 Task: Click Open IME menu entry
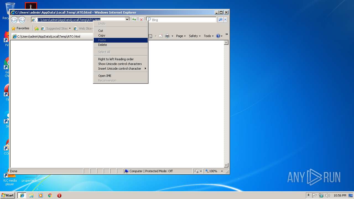tap(121, 76)
